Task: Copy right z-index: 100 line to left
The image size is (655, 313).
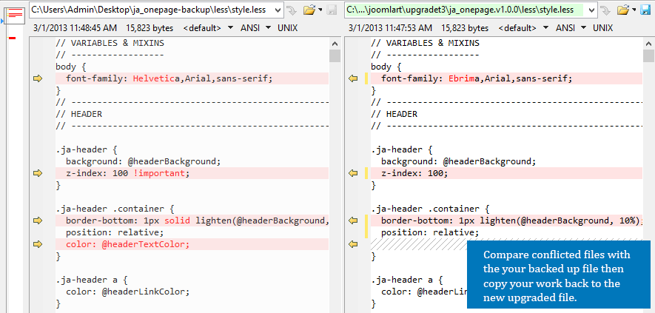Action: point(354,173)
